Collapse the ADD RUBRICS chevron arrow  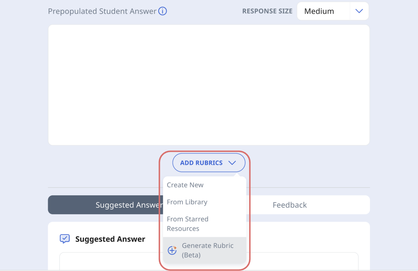[x=232, y=163]
